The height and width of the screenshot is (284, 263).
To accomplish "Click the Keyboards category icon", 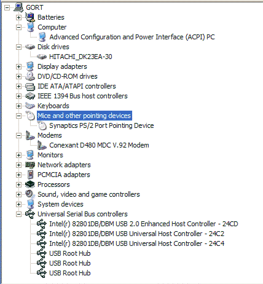I will (30, 106).
